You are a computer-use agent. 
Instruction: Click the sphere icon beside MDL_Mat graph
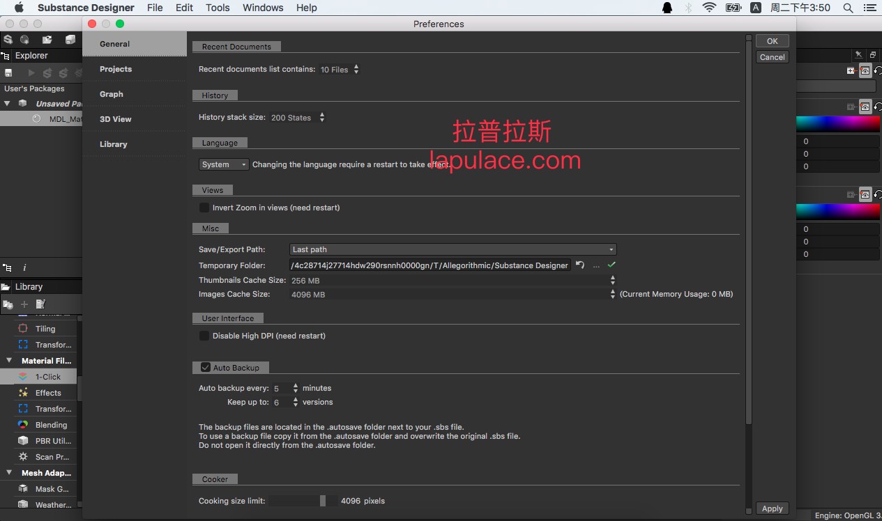tap(36, 119)
